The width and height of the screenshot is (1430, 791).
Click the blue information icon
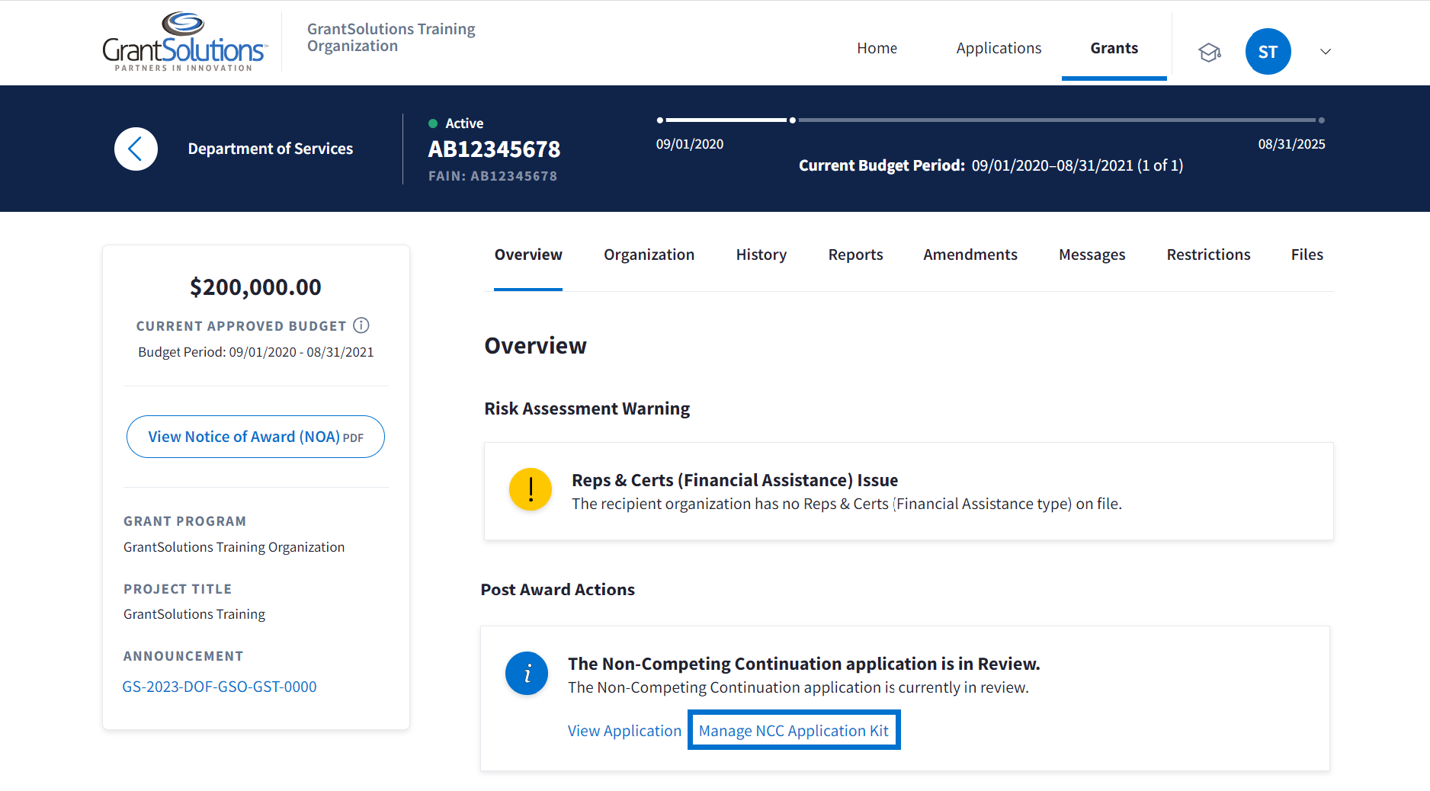527,674
